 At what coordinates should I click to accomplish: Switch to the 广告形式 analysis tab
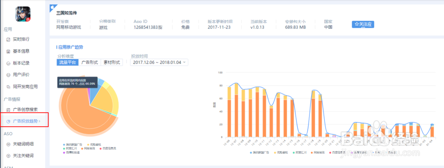(x=90, y=62)
